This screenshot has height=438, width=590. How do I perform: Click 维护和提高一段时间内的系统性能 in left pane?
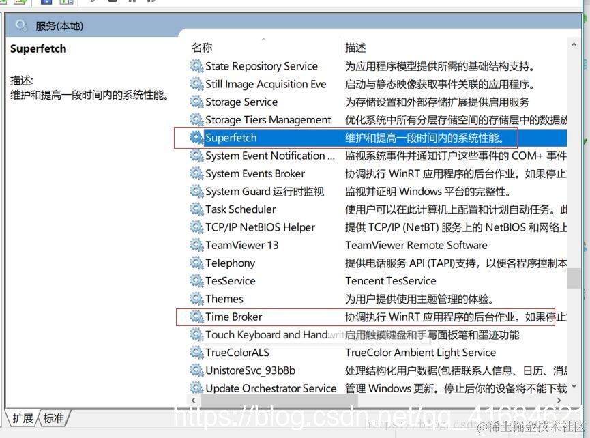tap(89, 95)
